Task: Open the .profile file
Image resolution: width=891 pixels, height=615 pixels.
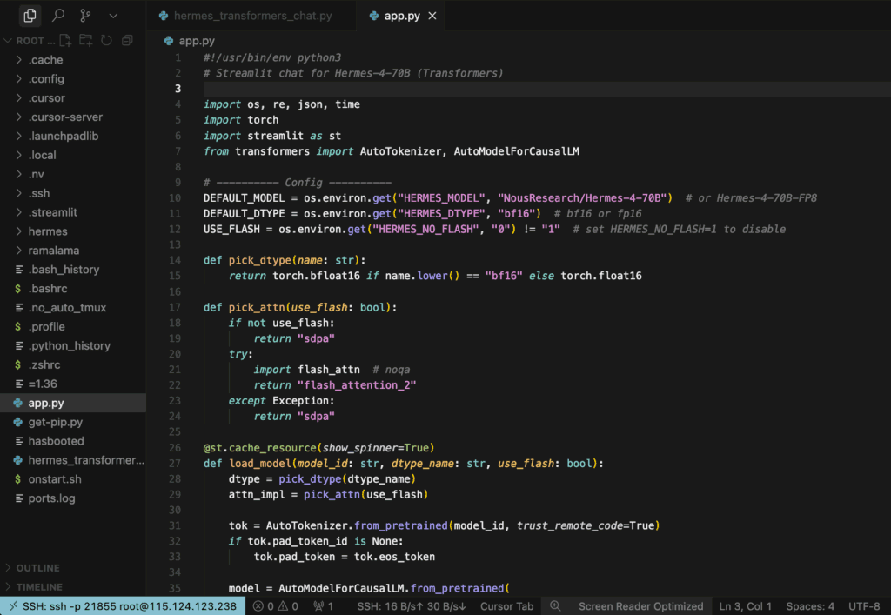Action: pyautogui.click(x=73, y=326)
